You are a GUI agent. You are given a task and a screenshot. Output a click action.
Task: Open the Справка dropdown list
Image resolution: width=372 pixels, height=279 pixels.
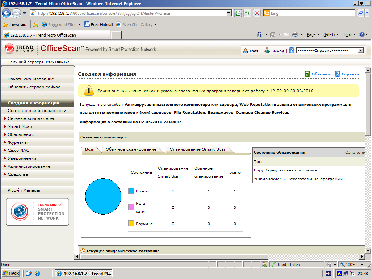point(330,50)
